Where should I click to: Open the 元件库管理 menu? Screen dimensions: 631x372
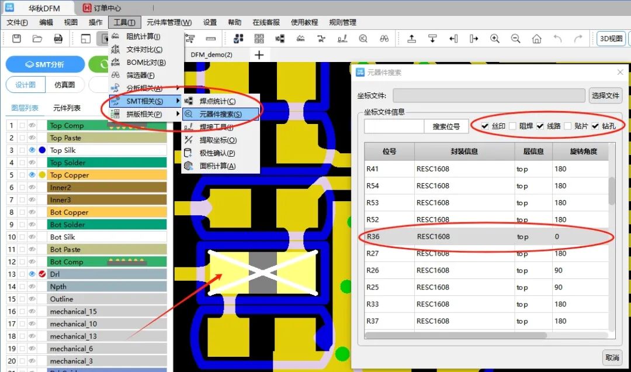pos(169,22)
